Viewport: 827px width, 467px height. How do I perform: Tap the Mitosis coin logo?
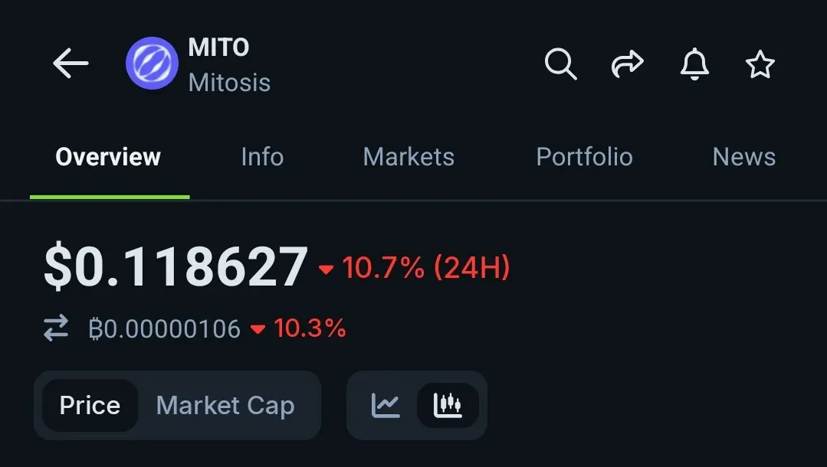pyautogui.click(x=152, y=64)
